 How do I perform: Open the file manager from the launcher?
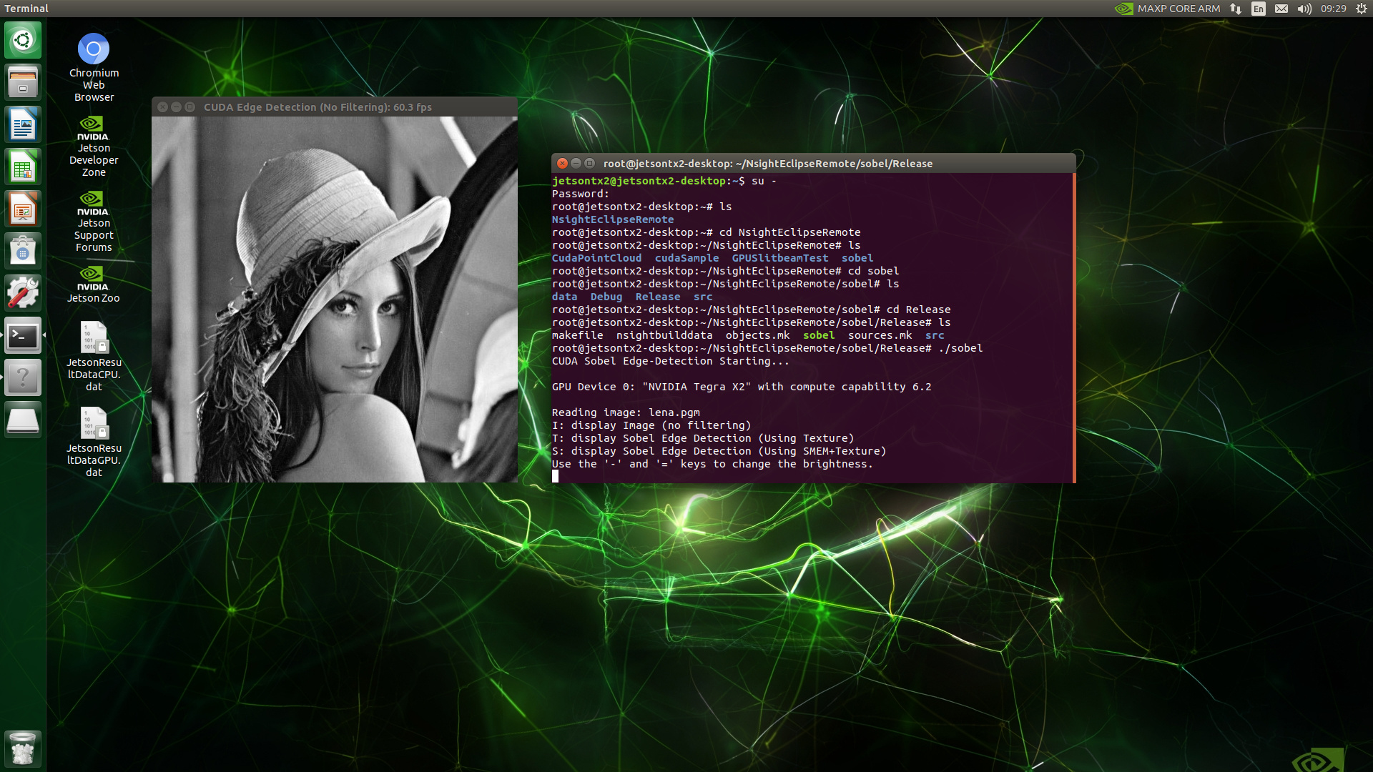click(23, 81)
